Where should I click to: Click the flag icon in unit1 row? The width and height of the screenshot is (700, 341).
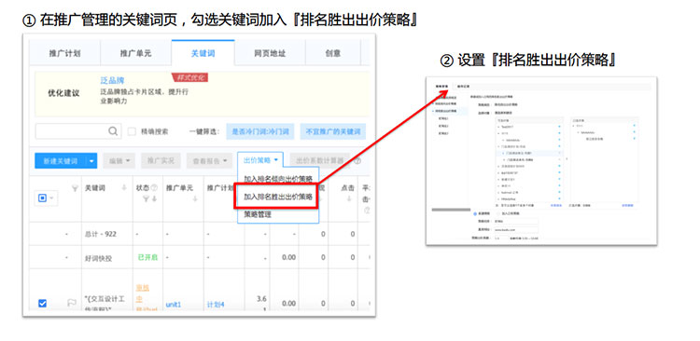coord(72,303)
